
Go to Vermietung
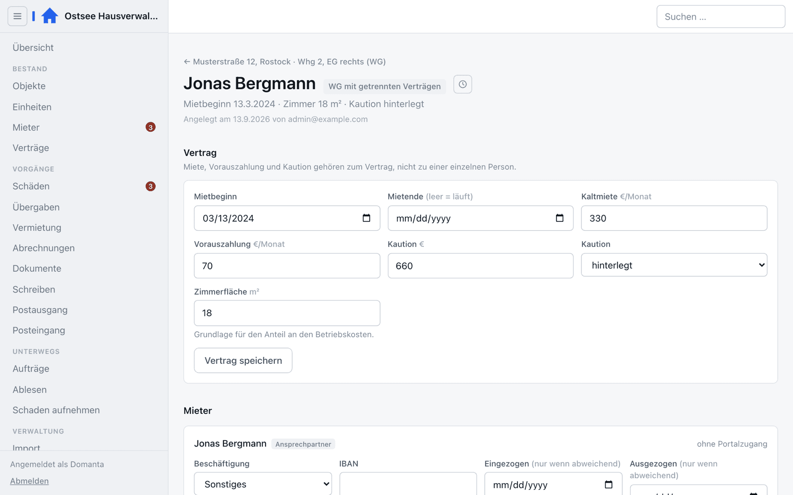(37, 228)
